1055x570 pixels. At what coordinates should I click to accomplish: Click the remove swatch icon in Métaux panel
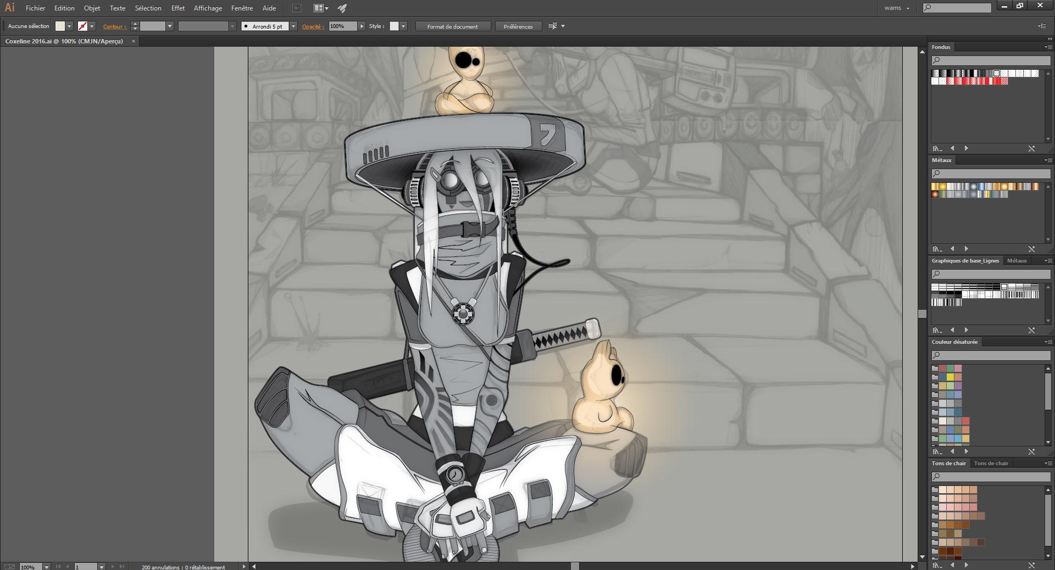1031,249
